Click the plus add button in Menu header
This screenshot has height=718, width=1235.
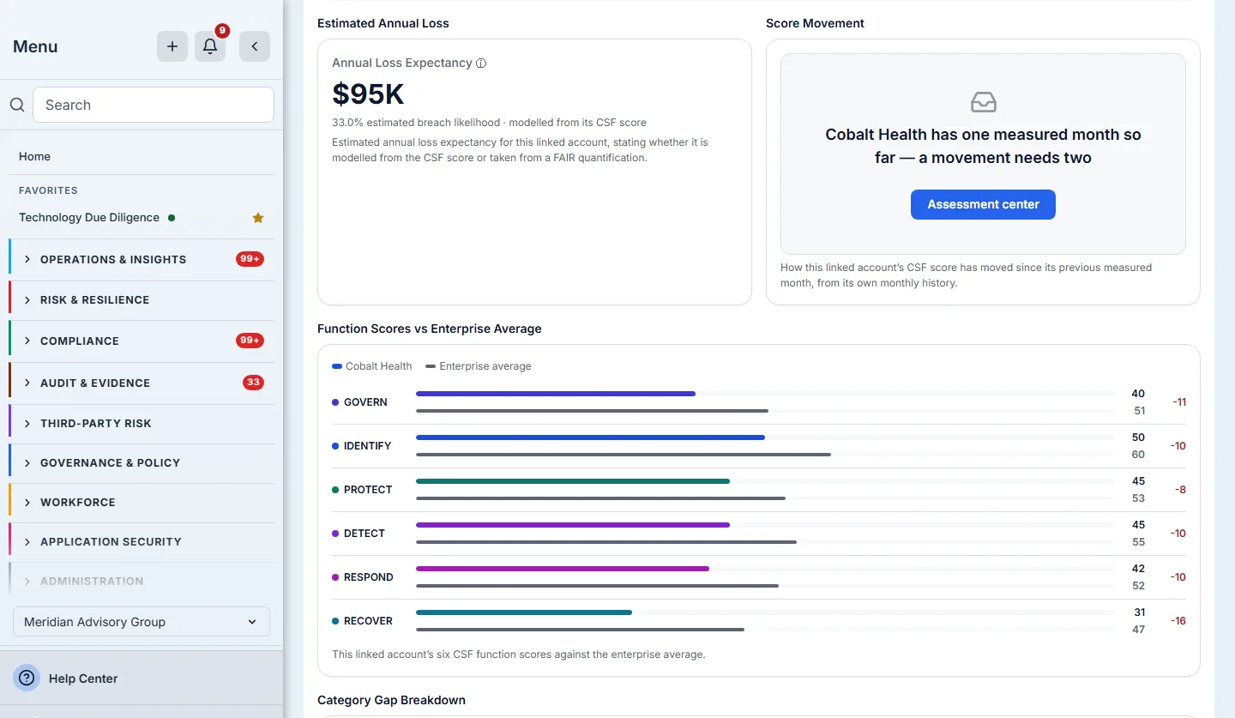(172, 46)
